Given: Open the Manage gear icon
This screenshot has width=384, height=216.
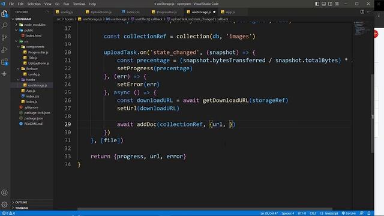Looking at the screenshot, I should (4, 205).
